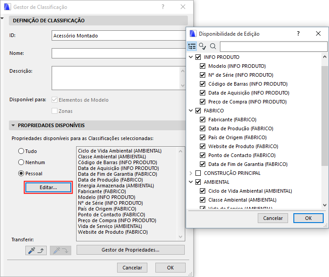Screen dimensions: 329x277
Task: Uncheck Fabricante (FABRICO) checkbox in tree
Action: [x=203, y=120]
